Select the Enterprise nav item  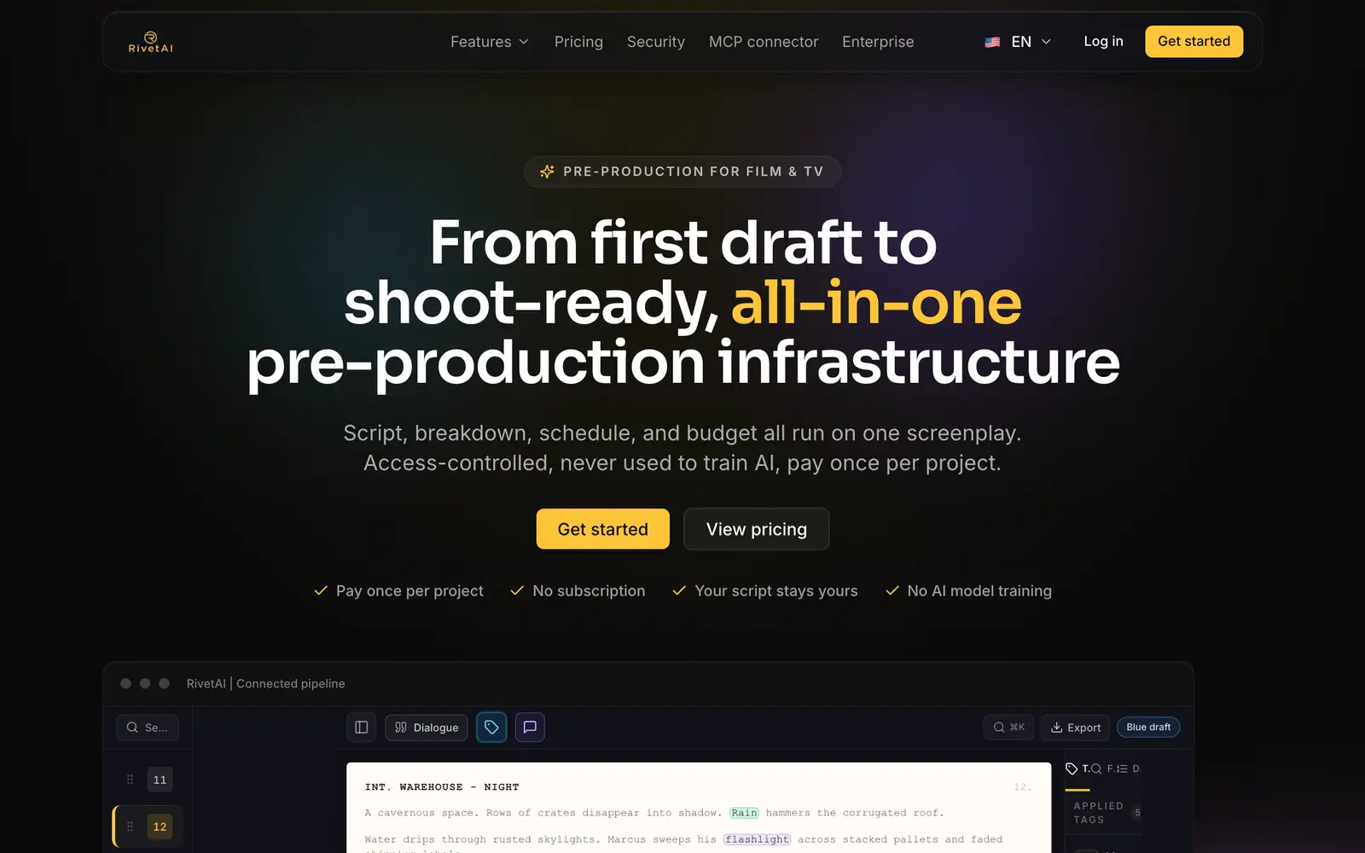pyautogui.click(x=878, y=42)
